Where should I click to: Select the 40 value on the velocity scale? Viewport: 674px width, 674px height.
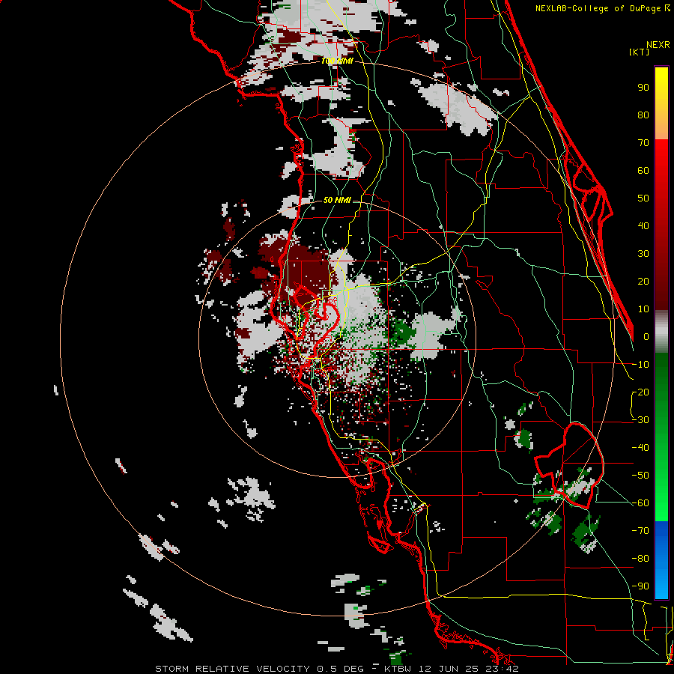643,226
